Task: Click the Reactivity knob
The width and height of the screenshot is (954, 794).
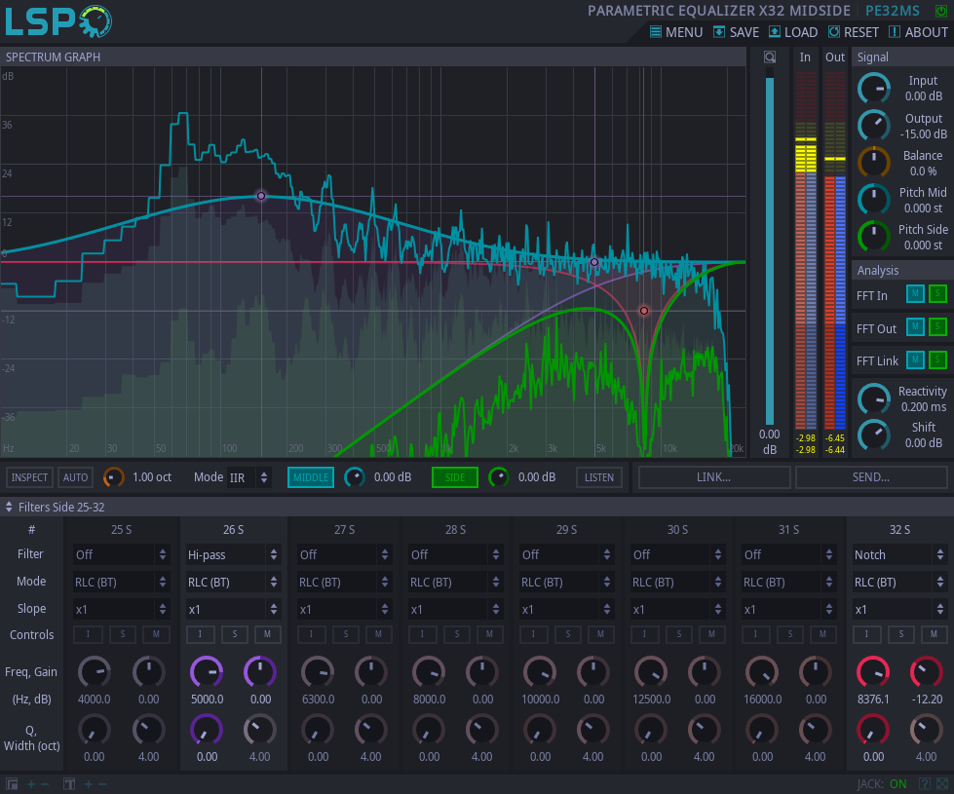Action: (x=874, y=399)
